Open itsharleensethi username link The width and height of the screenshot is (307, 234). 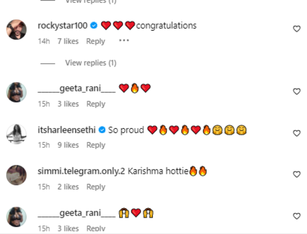67,130
